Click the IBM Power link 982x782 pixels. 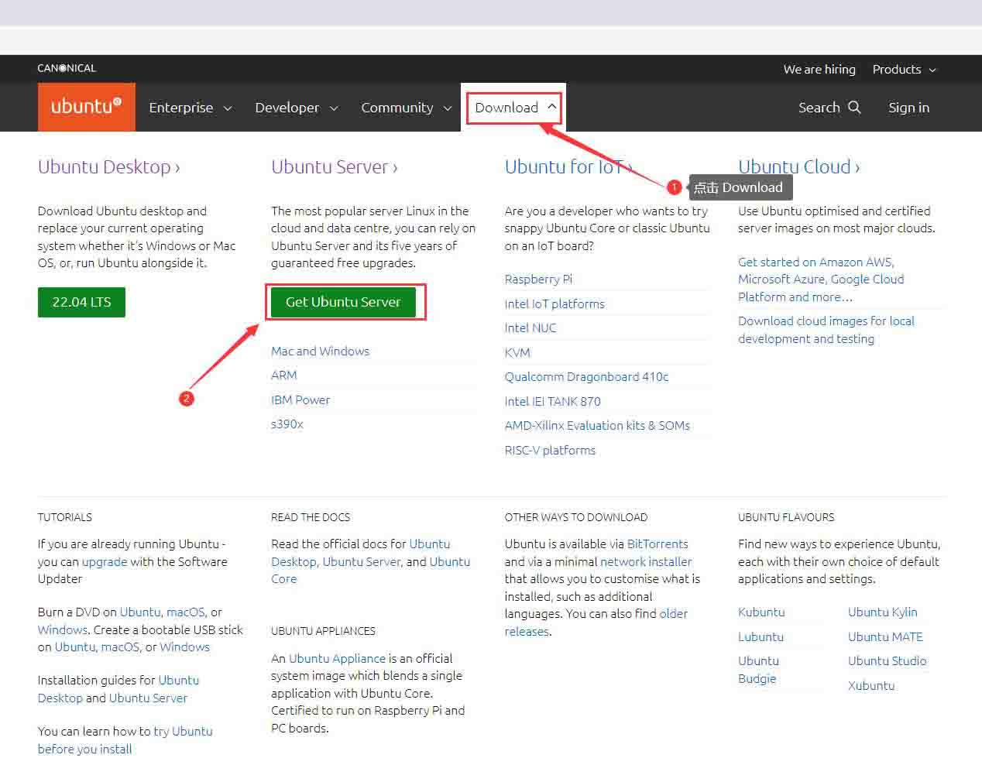300,400
